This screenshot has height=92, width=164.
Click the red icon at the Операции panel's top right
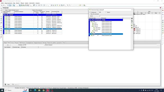[160, 8]
